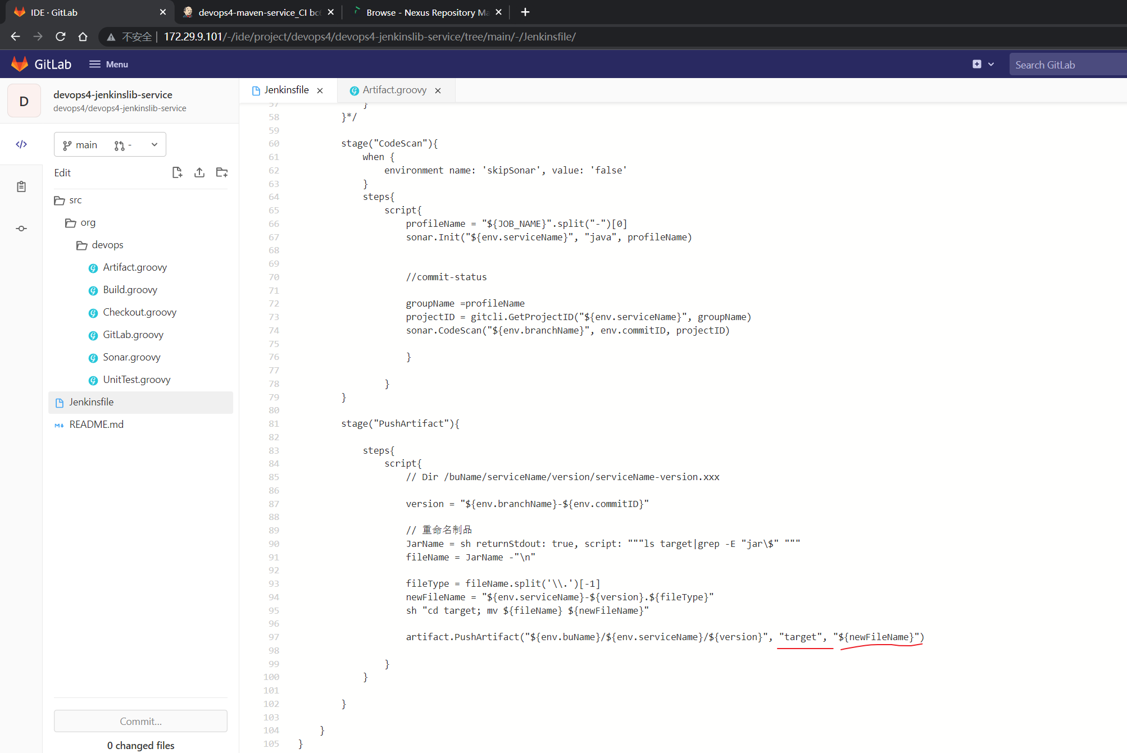Click the New directory icon
The width and height of the screenshot is (1127, 753).
pos(222,172)
